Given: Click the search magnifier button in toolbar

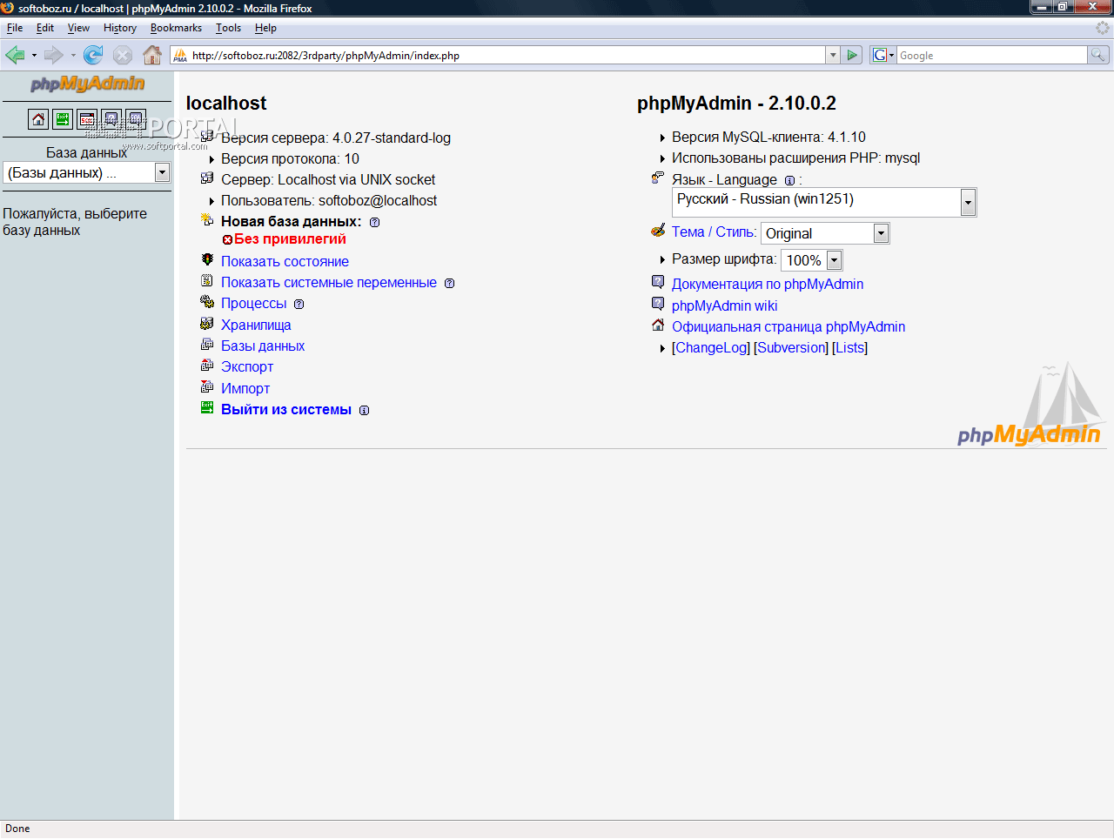Looking at the screenshot, I should pyautogui.click(x=1098, y=55).
